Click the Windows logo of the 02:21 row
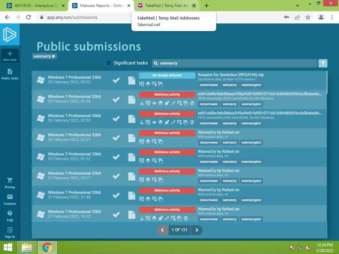This screenshot has height=254, width=339. (x=41, y=138)
